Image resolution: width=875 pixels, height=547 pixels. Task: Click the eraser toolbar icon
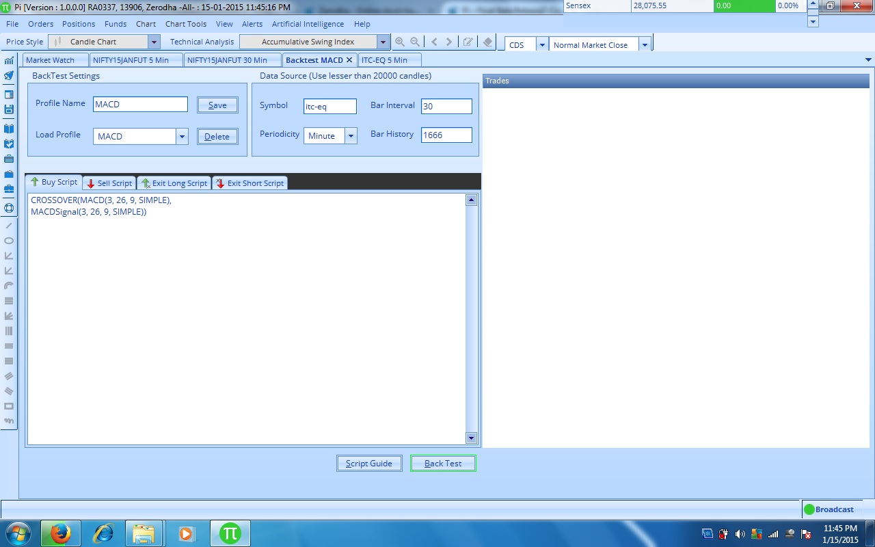[487, 42]
